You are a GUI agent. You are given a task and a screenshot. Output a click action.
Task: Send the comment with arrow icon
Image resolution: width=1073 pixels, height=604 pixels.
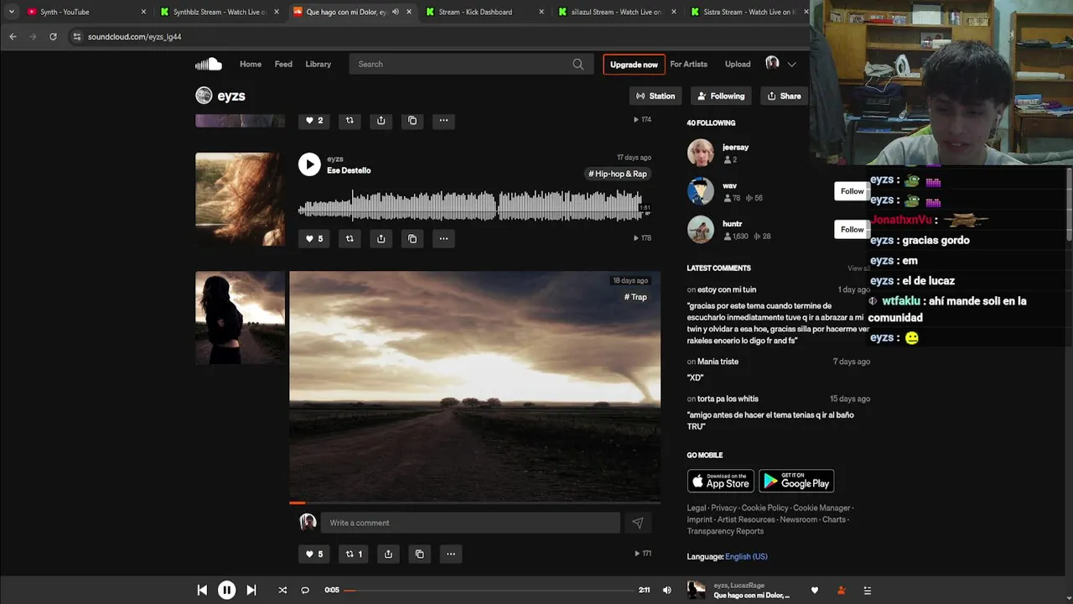tap(638, 523)
